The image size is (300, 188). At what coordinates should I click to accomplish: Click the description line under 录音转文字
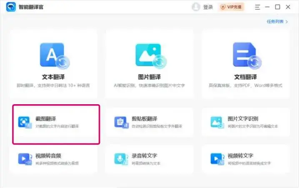(x=146, y=163)
